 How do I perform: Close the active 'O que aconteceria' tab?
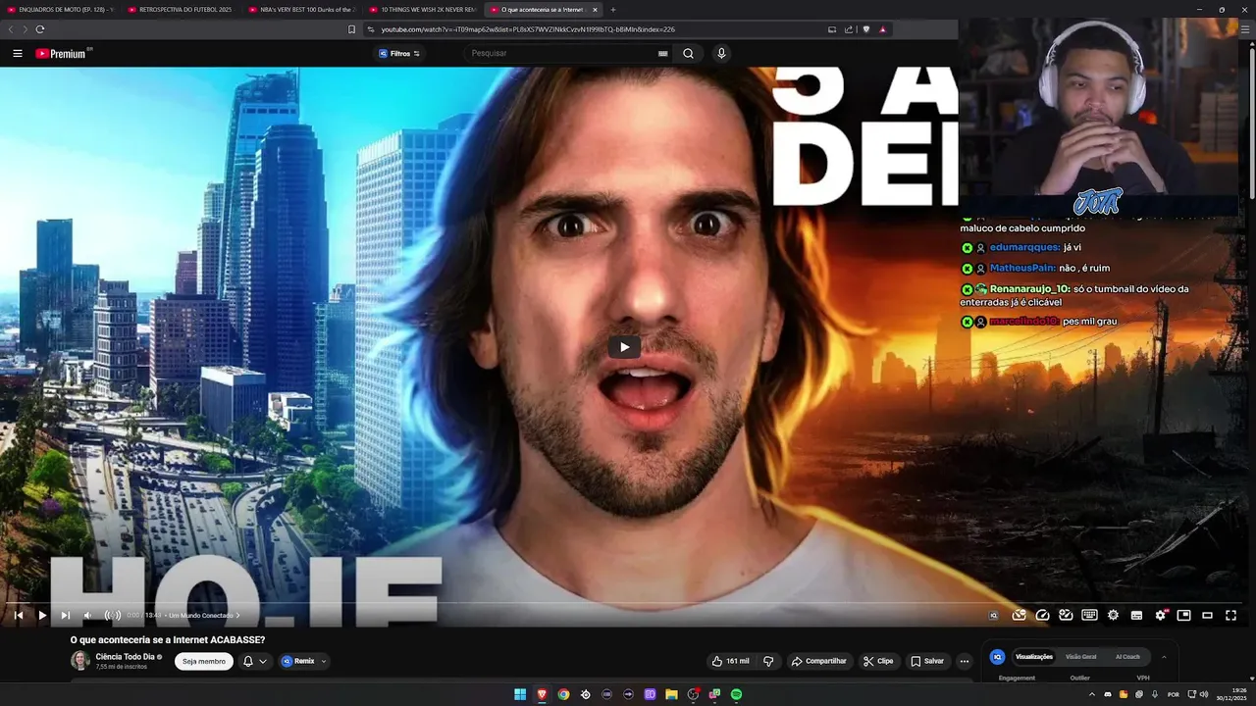(x=595, y=10)
